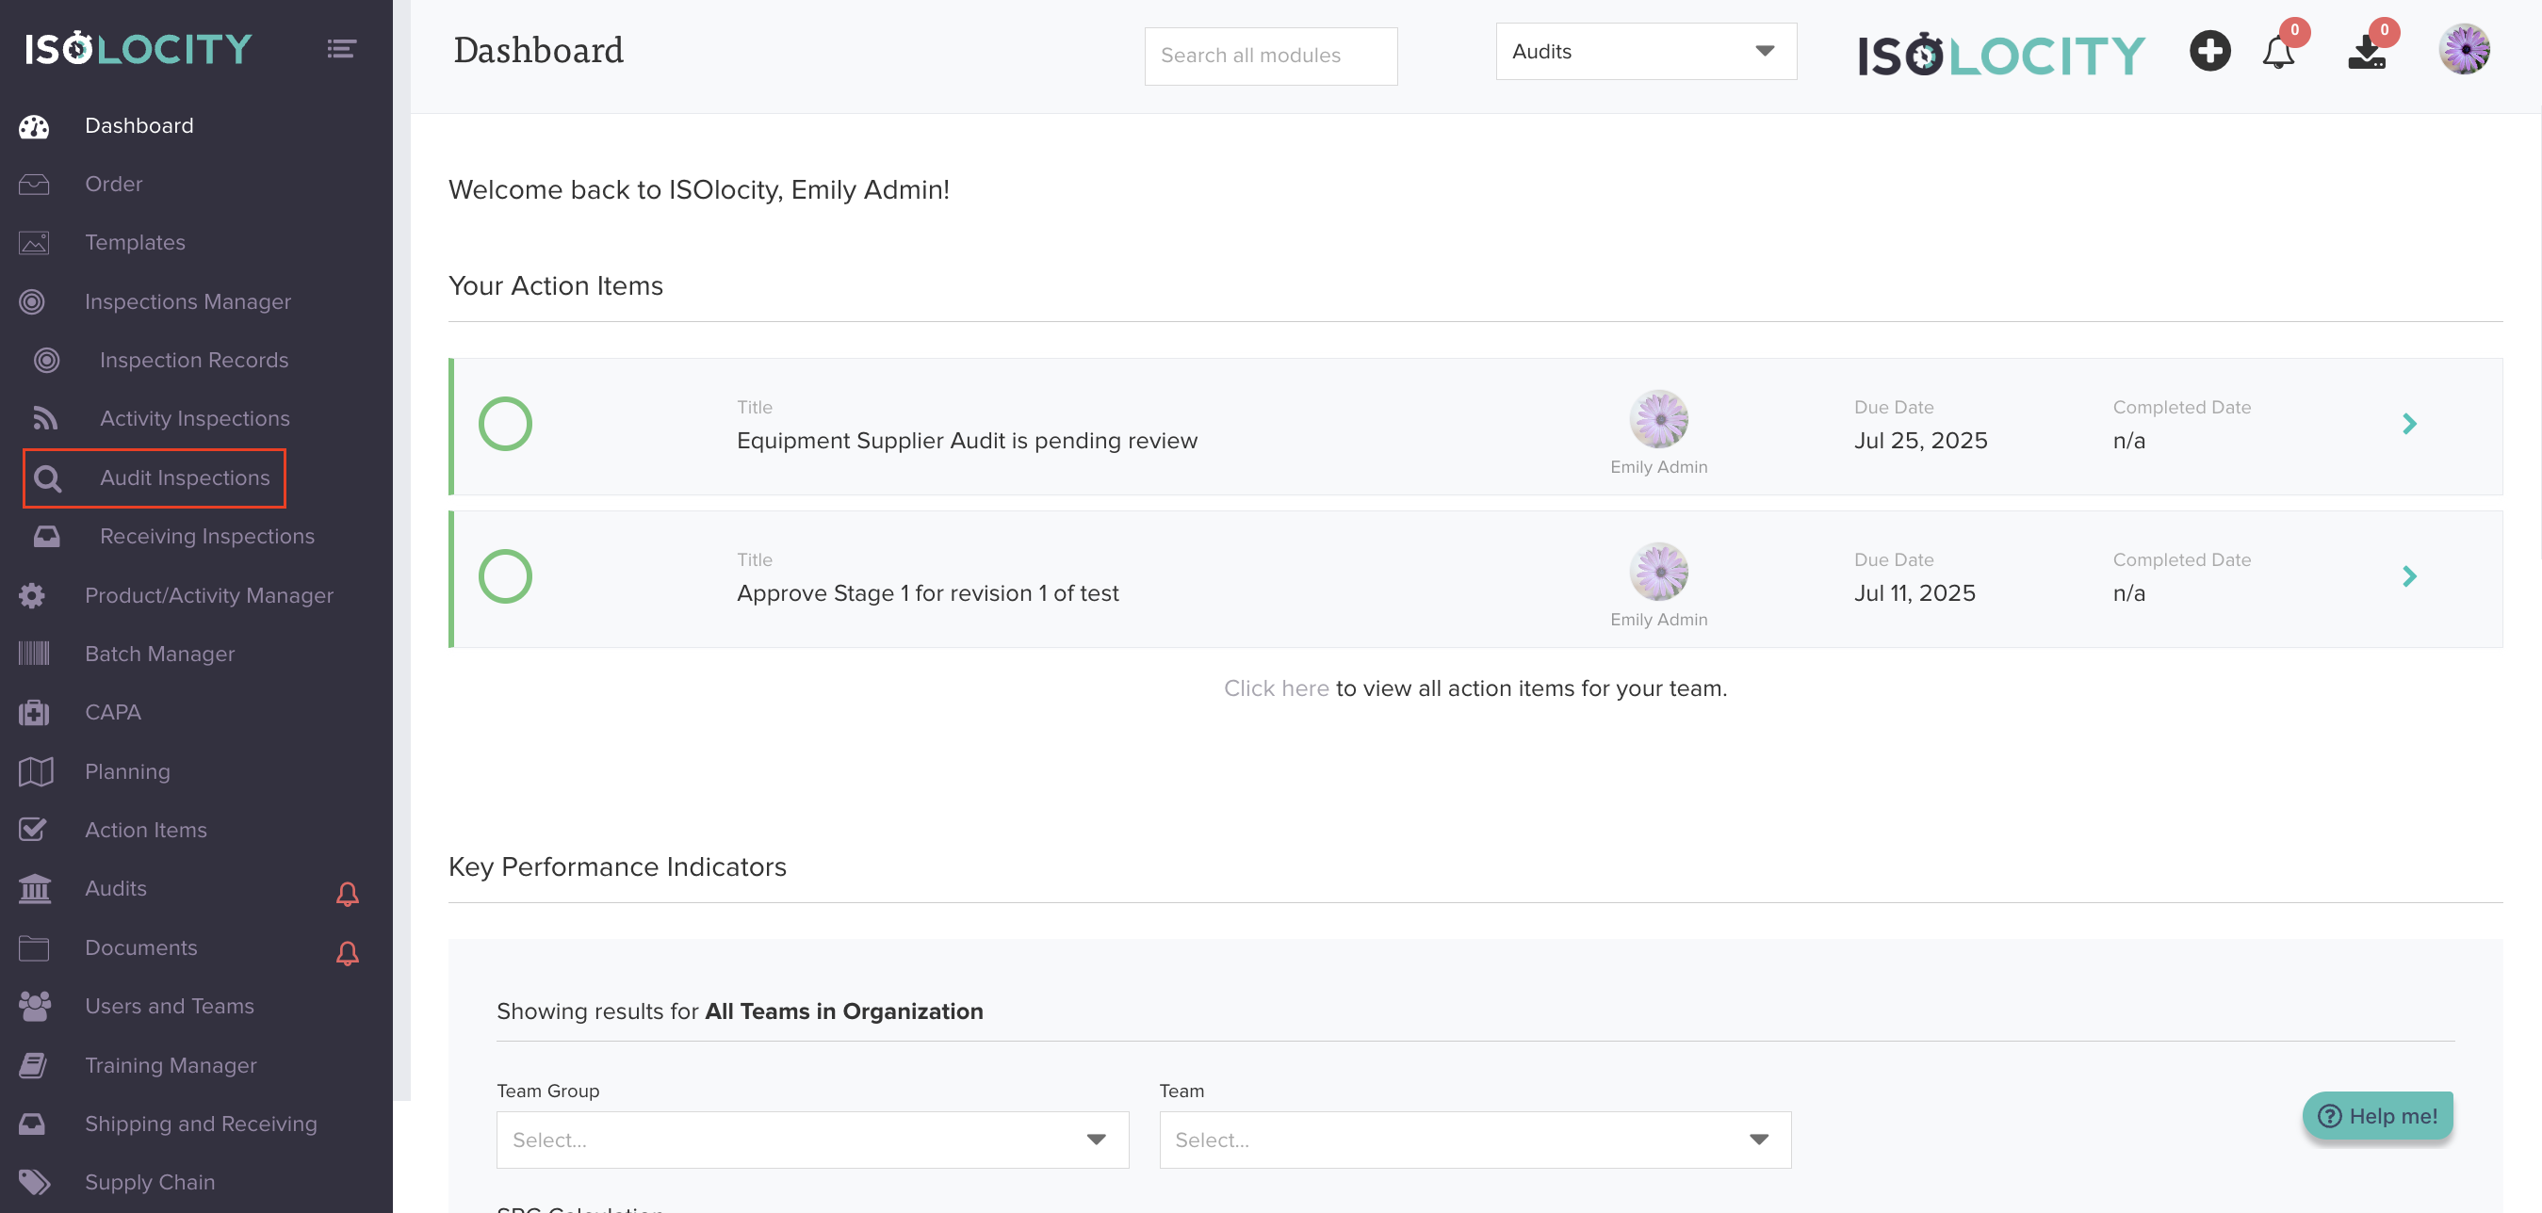The image size is (2542, 1213).
Task: Open chevron for Equipment Supplier Audit item
Action: 2409,424
